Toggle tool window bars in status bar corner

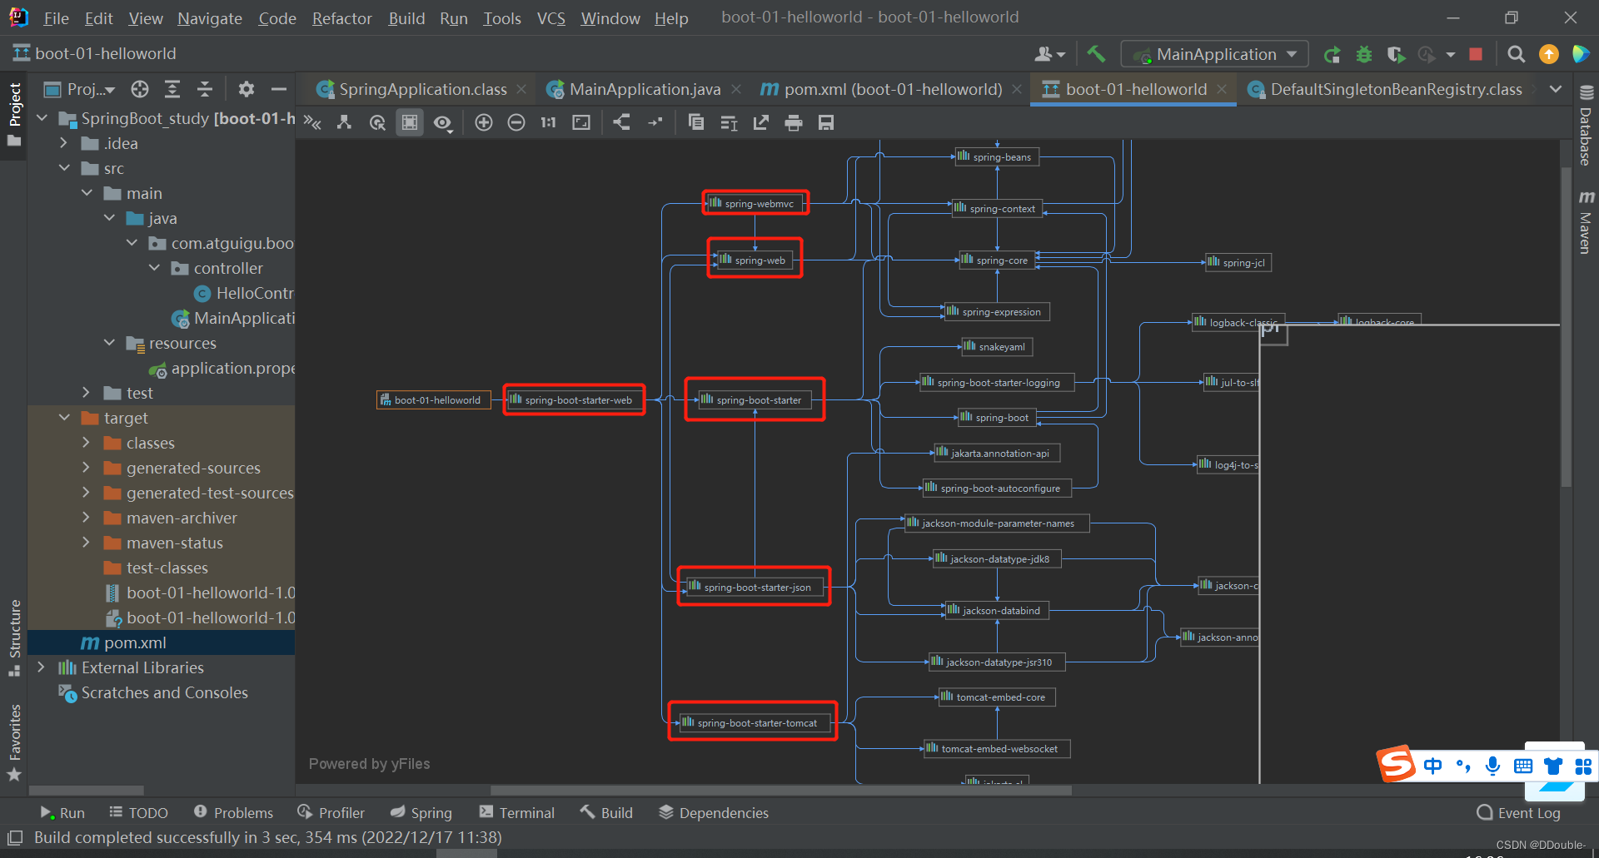(x=15, y=837)
